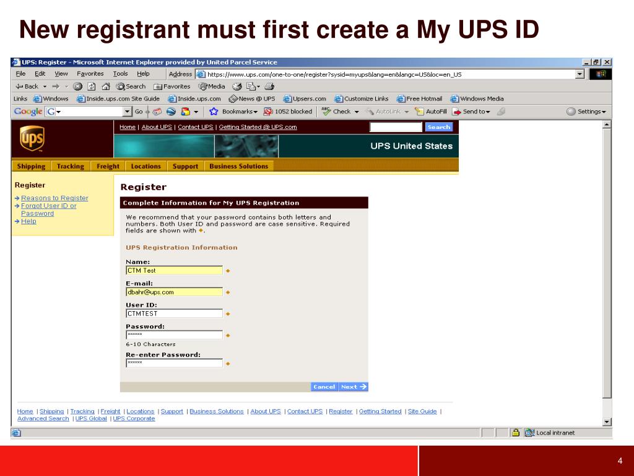Click the Local intranet zone icon
The image size is (634, 476).
click(529, 433)
